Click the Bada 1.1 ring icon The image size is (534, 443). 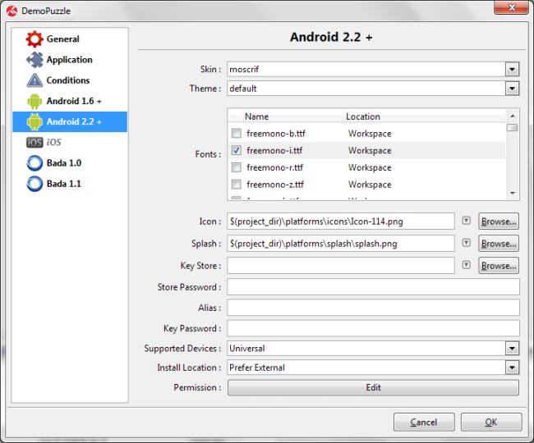click(35, 184)
